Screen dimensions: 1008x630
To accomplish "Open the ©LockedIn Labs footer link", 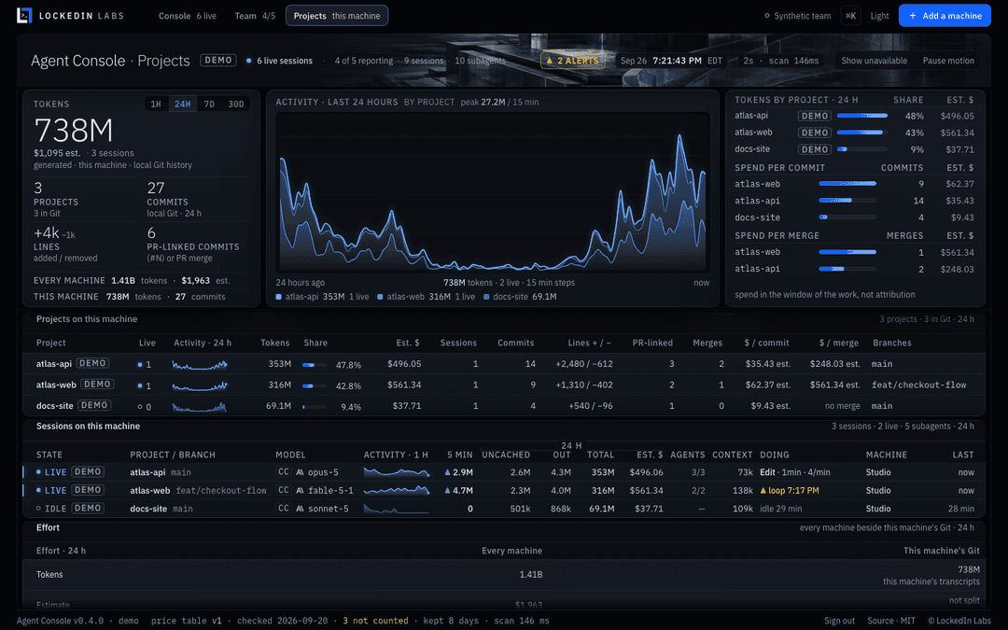I will pyautogui.click(x=959, y=621).
